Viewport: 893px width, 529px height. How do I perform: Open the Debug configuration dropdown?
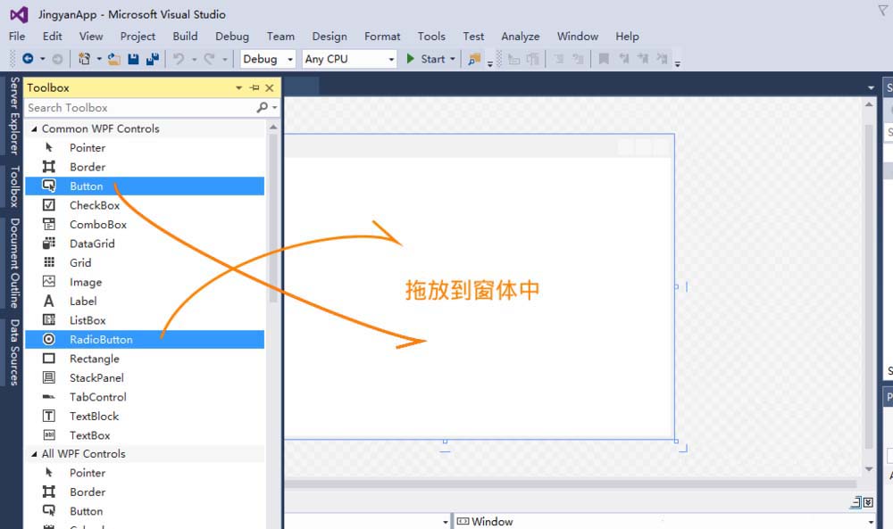pyautogui.click(x=268, y=59)
